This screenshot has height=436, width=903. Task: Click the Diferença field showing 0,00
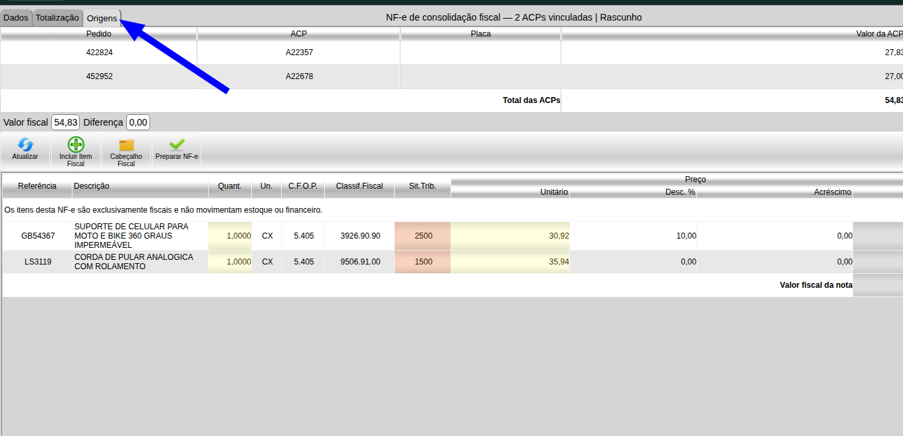coord(138,122)
